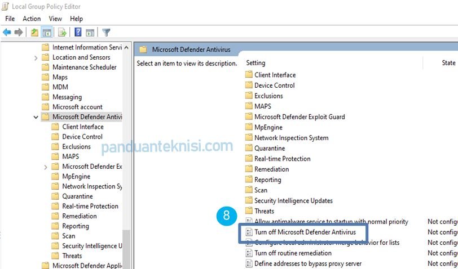This screenshot has height=269, width=458.
Task: Select Quarantine in the left tree
Action: point(77,196)
